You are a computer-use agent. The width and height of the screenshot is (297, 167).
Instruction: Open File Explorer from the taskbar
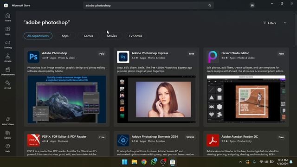pos(134,162)
